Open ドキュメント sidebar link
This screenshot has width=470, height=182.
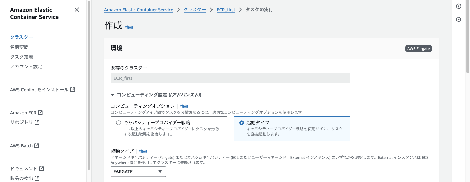[27, 169]
